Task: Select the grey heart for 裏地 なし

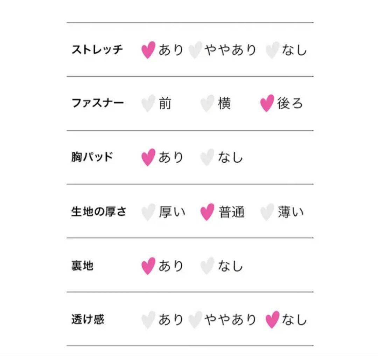Action: point(207,266)
